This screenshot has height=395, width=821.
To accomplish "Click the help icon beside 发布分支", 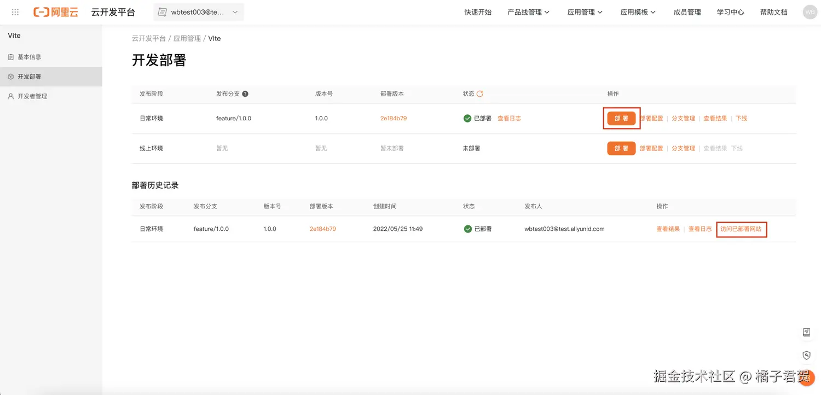I will pyautogui.click(x=245, y=94).
